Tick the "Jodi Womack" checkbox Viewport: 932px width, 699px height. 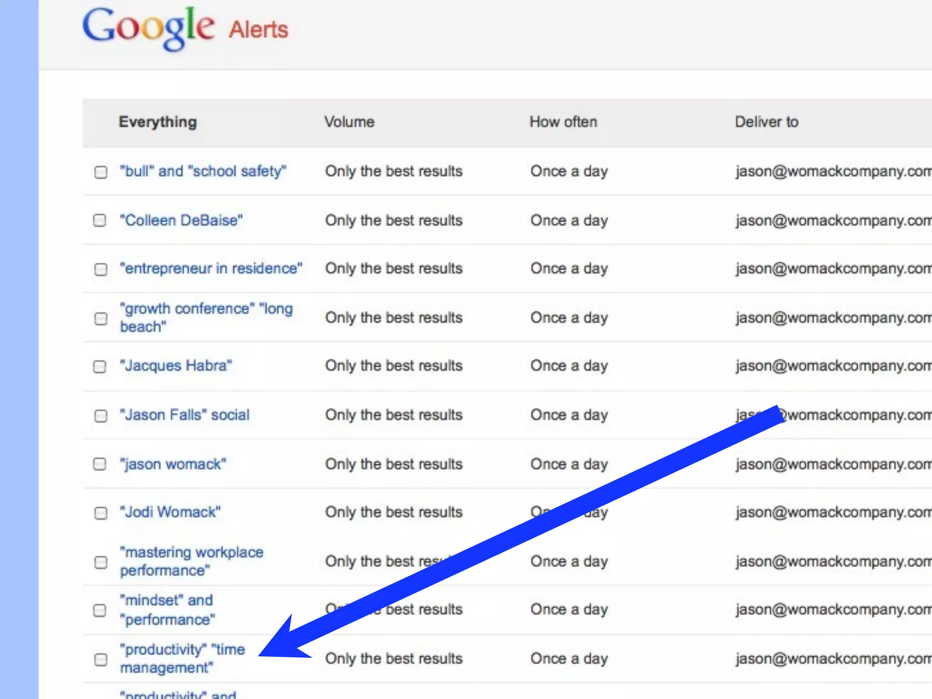tap(101, 513)
